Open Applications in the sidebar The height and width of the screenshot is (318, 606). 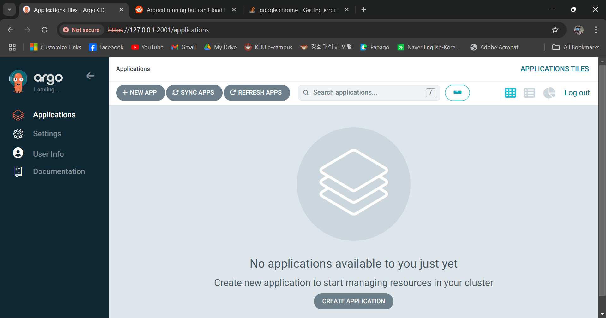[54, 115]
